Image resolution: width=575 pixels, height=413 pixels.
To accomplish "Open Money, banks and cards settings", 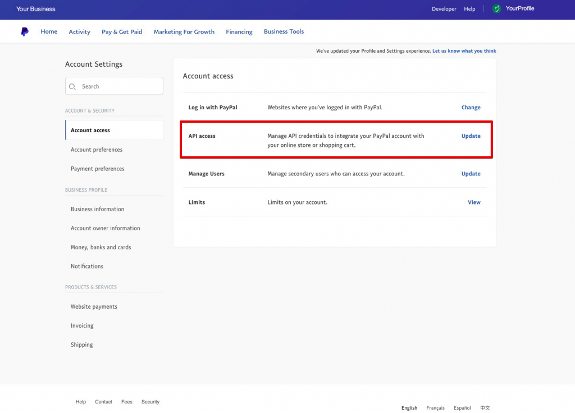I will click(x=101, y=247).
